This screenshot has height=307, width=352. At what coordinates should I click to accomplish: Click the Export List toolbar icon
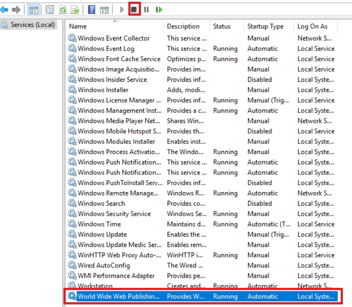75,10
